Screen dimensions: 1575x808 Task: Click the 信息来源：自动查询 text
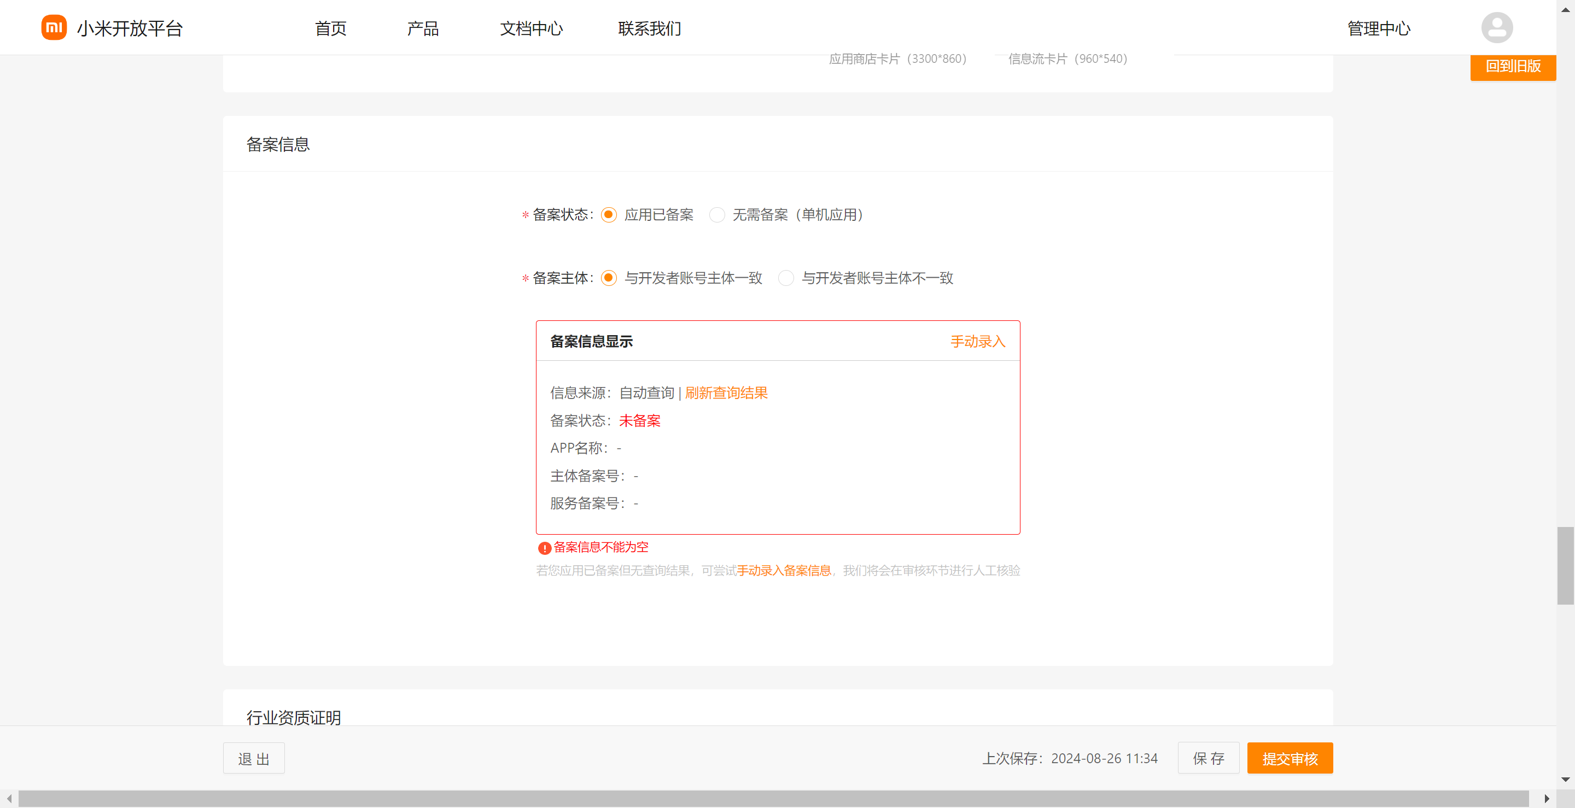[611, 393]
